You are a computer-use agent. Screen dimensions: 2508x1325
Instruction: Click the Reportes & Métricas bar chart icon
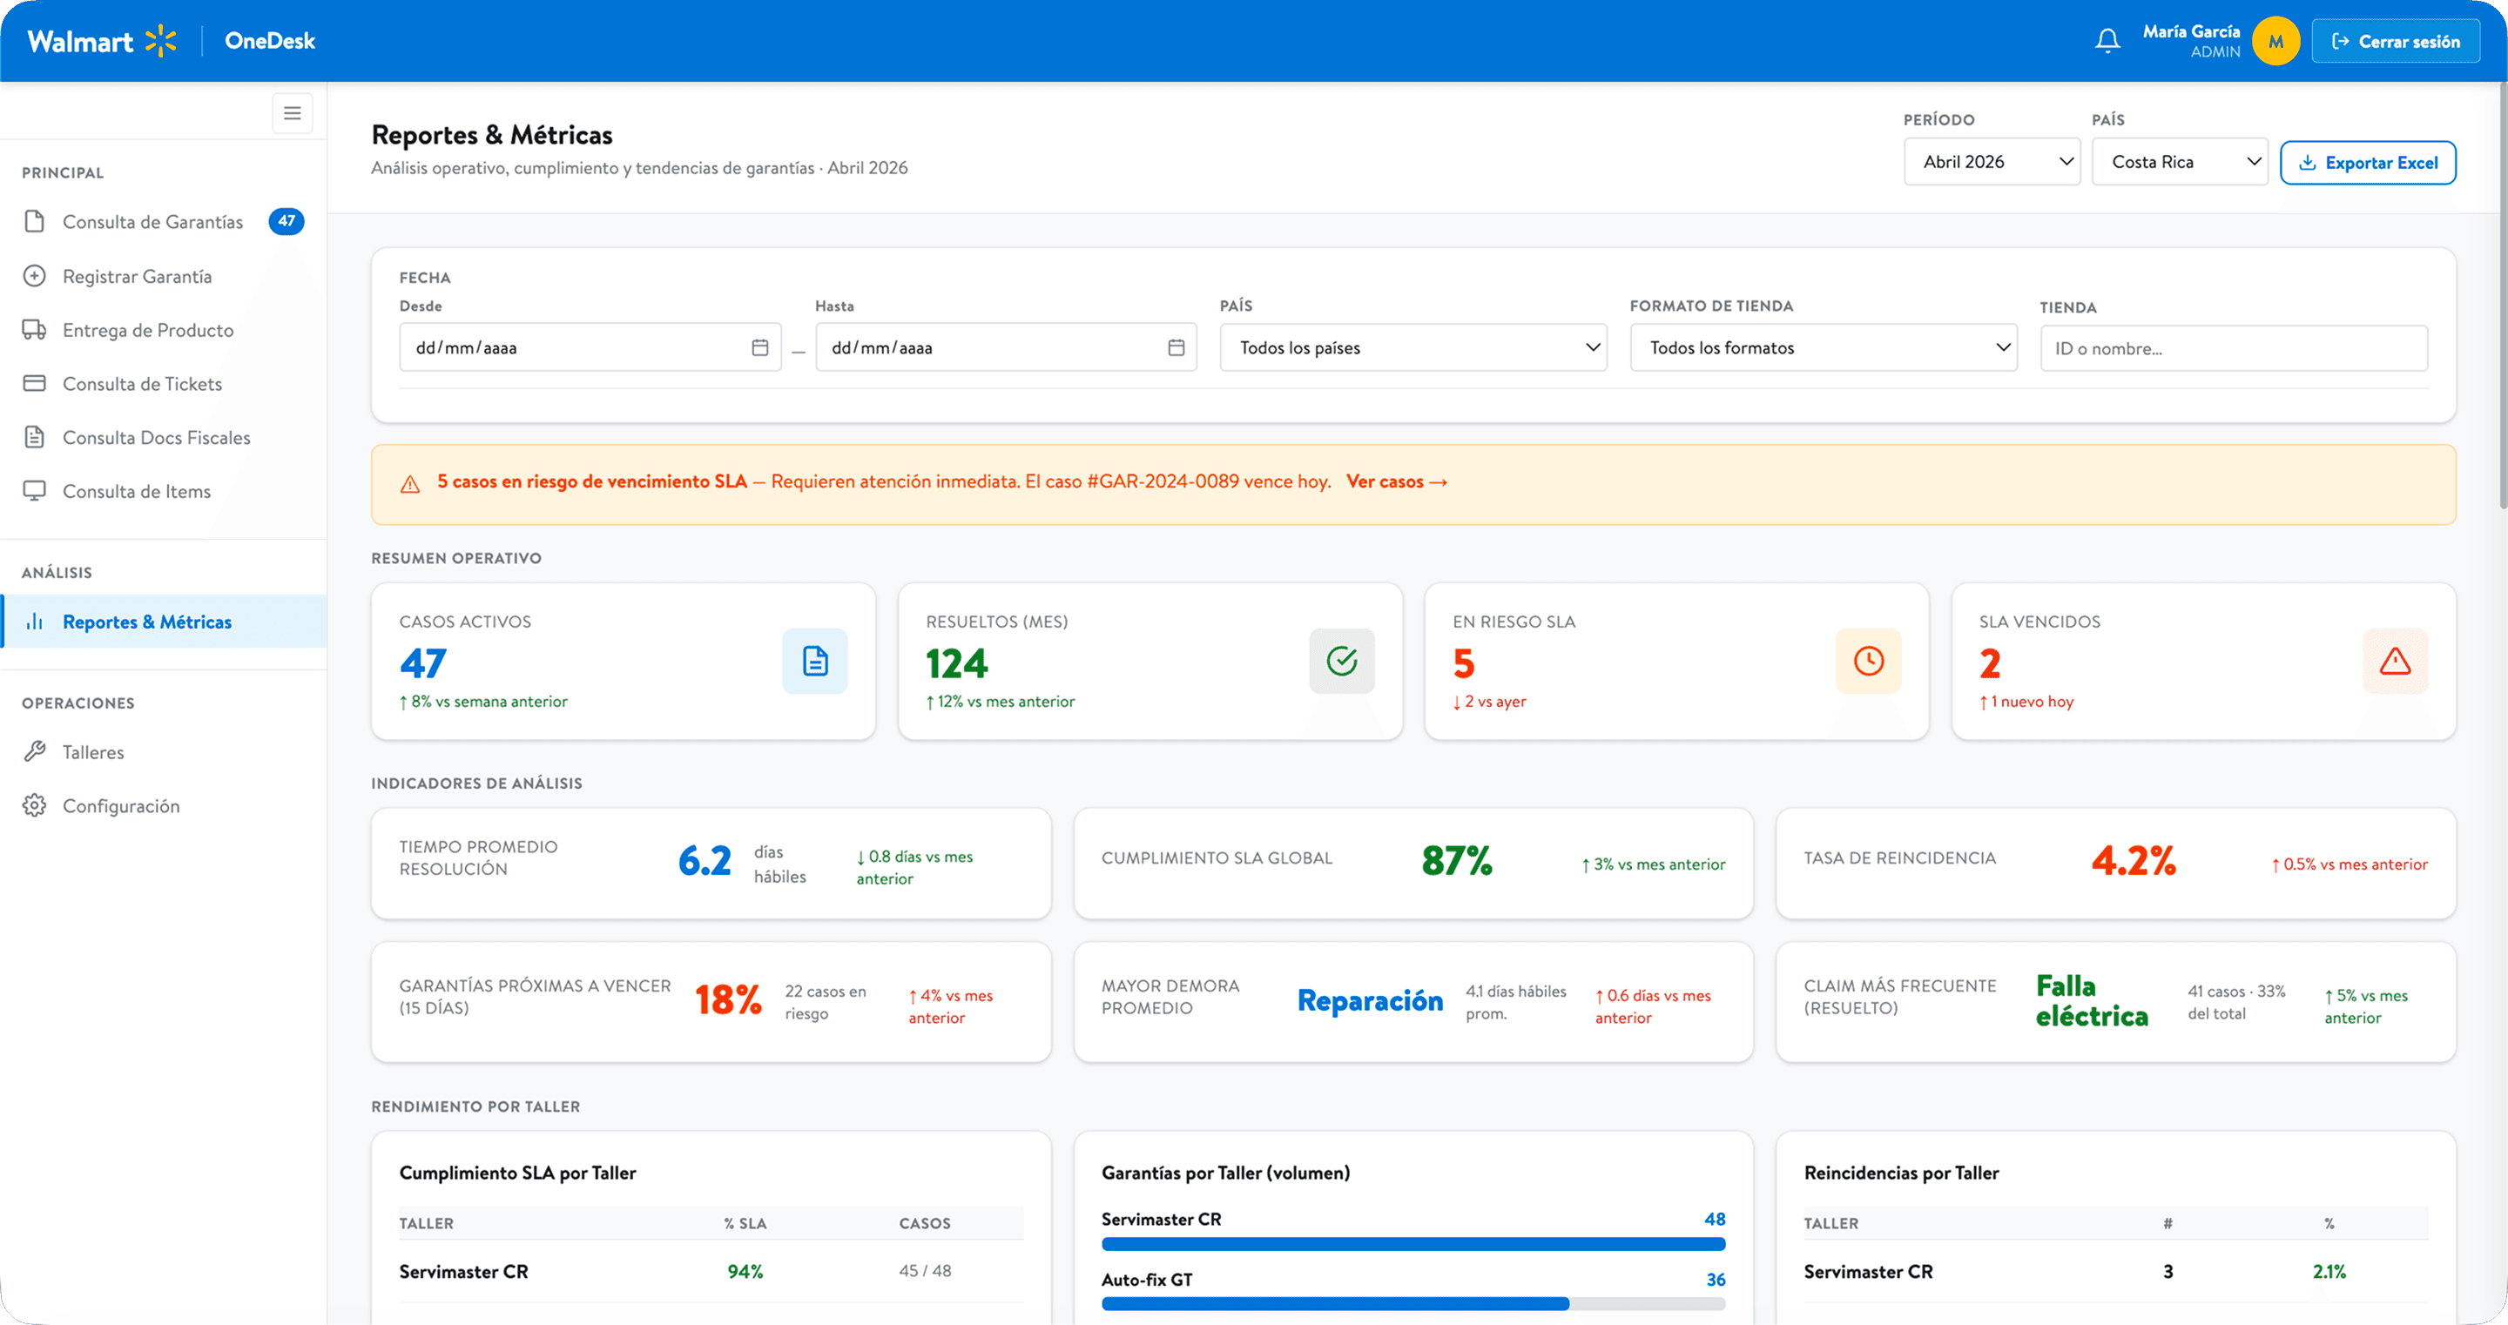[35, 621]
